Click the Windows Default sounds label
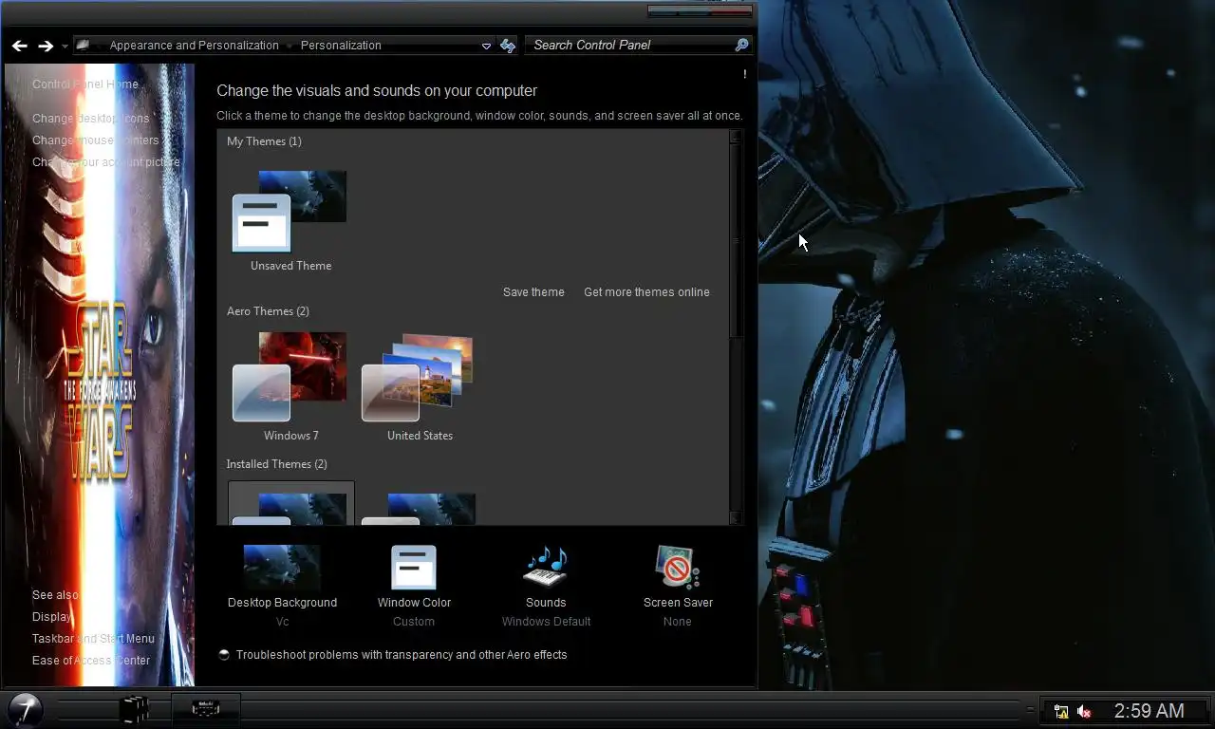This screenshot has width=1215, height=729. (x=546, y=622)
